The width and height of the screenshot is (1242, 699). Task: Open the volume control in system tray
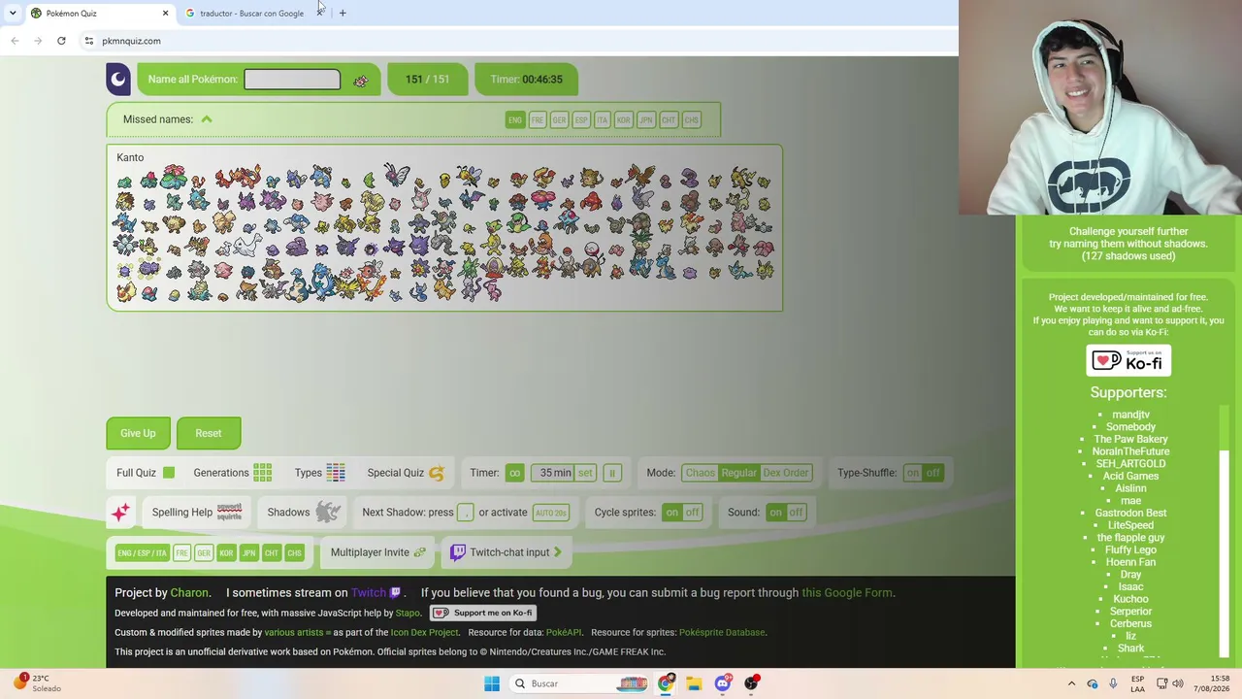1178,683
